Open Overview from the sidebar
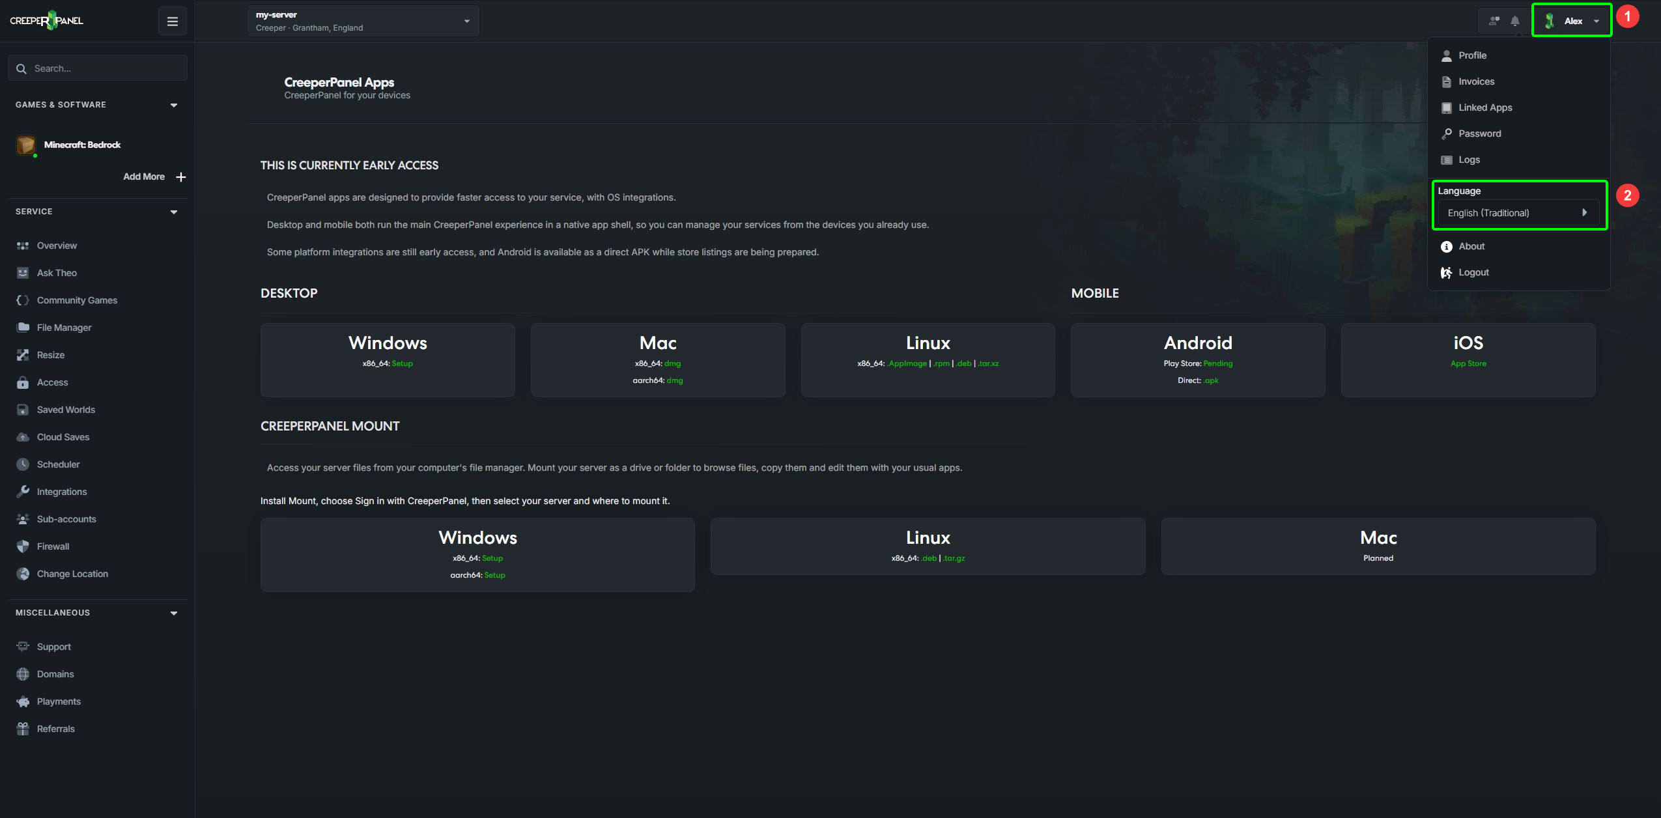This screenshot has width=1661, height=818. click(57, 246)
